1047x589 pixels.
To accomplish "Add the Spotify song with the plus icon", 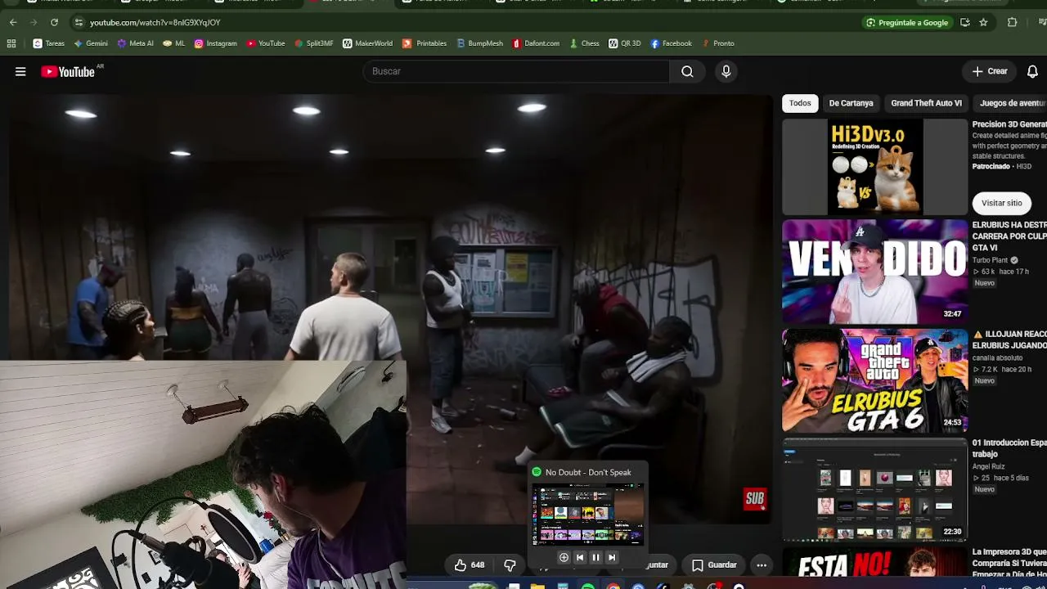I will click(x=564, y=557).
